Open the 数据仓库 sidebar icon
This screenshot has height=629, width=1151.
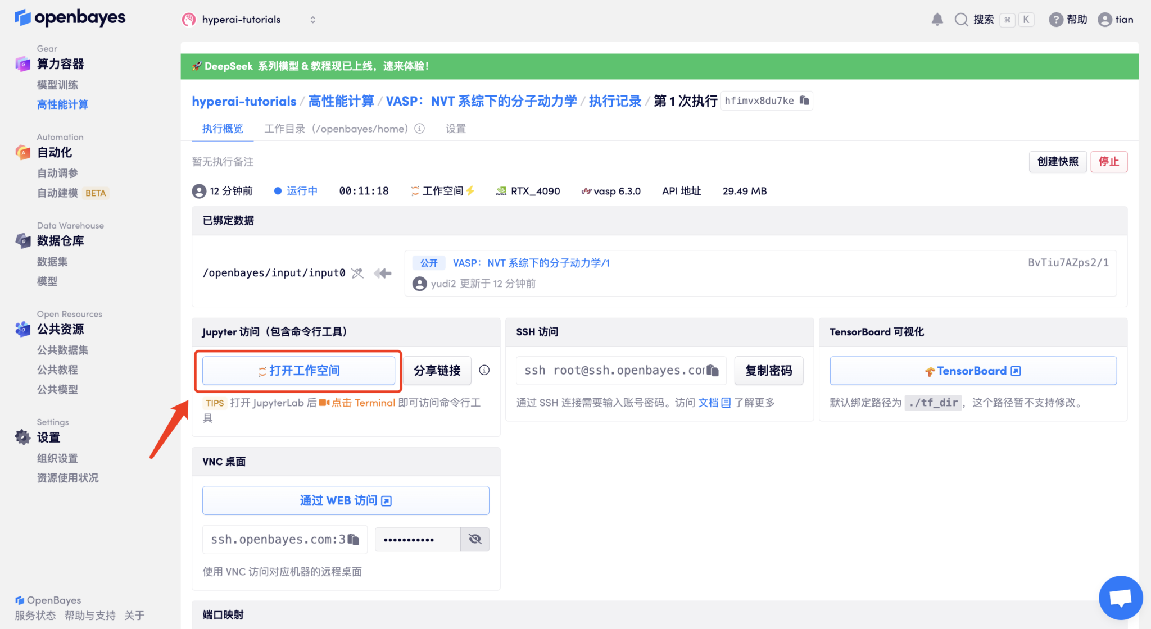click(x=22, y=241)
